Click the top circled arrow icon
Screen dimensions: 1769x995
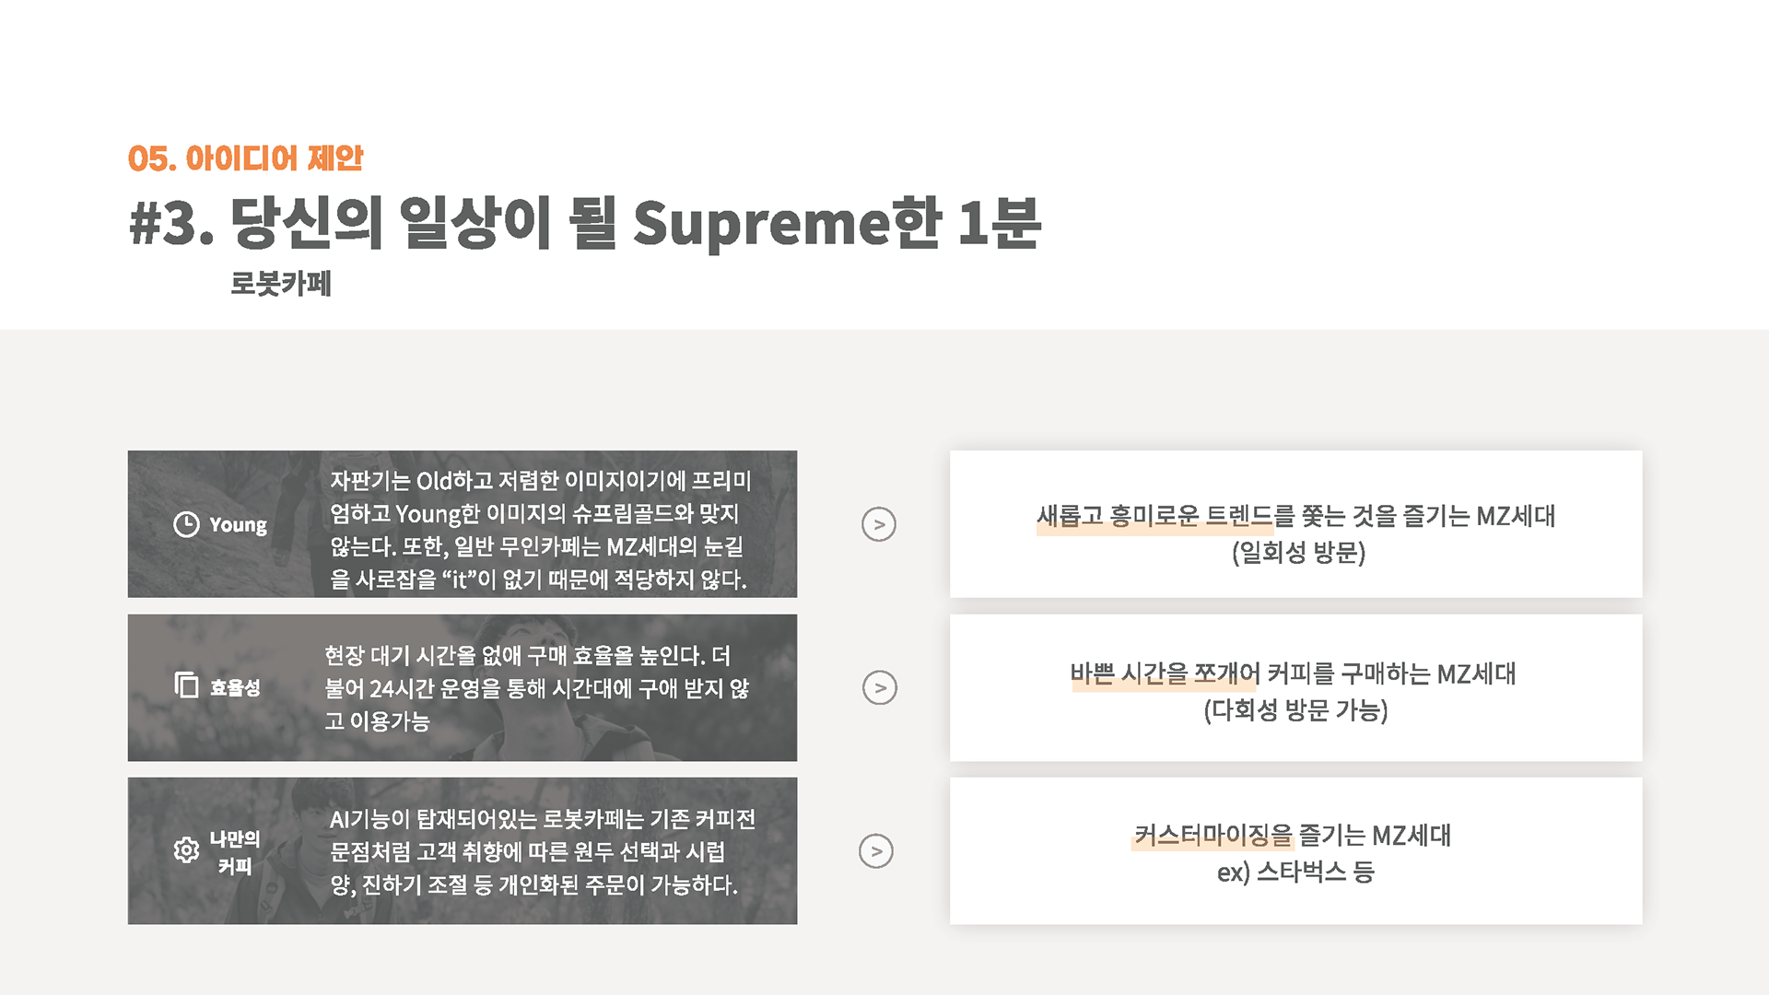coord(879,524)
